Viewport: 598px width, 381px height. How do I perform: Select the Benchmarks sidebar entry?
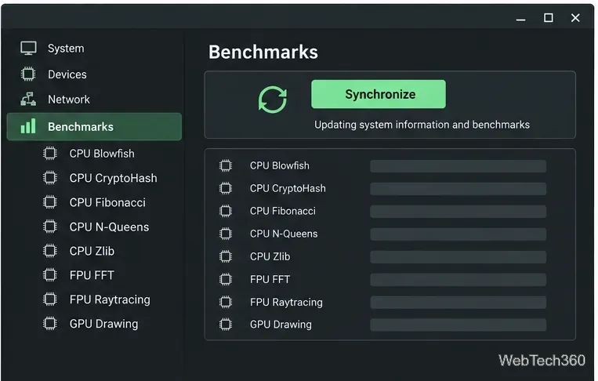[x=94, y=126]
